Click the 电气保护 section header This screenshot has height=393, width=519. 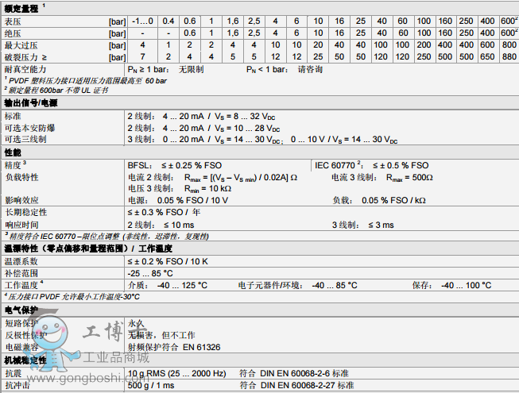(x=21, y=310)
